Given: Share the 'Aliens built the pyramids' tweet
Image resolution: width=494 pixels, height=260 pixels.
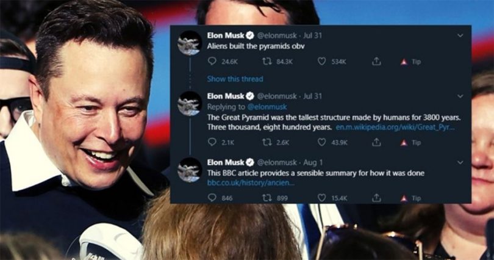Looking at the screenshot, I should tap(376, 62).
